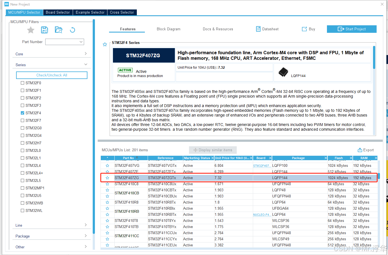Switch to the Board Selector tab

point(58,12)
